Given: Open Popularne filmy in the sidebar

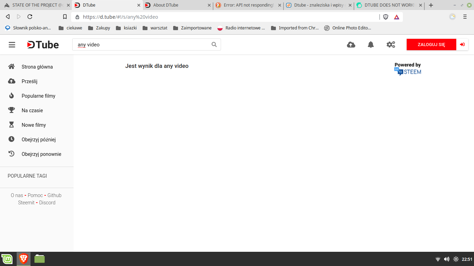Looking at the screenshot, I should (39, 96).
